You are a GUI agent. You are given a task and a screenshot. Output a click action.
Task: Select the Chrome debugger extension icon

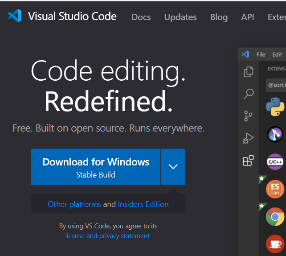coord(275,217)
